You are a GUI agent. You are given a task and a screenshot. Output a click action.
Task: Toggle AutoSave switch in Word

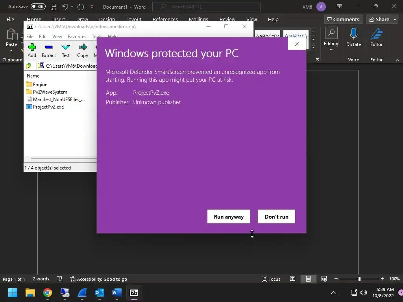tap(38, 7)
